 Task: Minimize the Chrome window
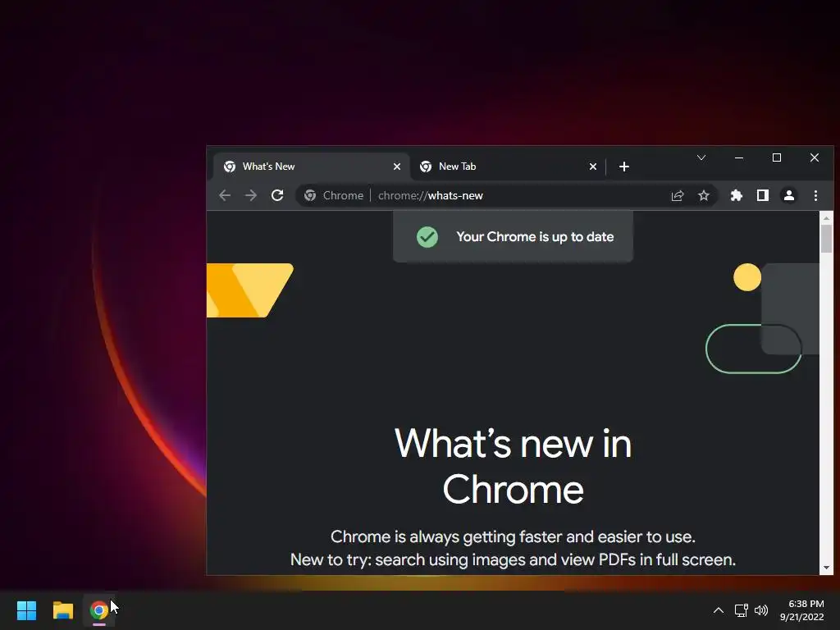[739, 157]
